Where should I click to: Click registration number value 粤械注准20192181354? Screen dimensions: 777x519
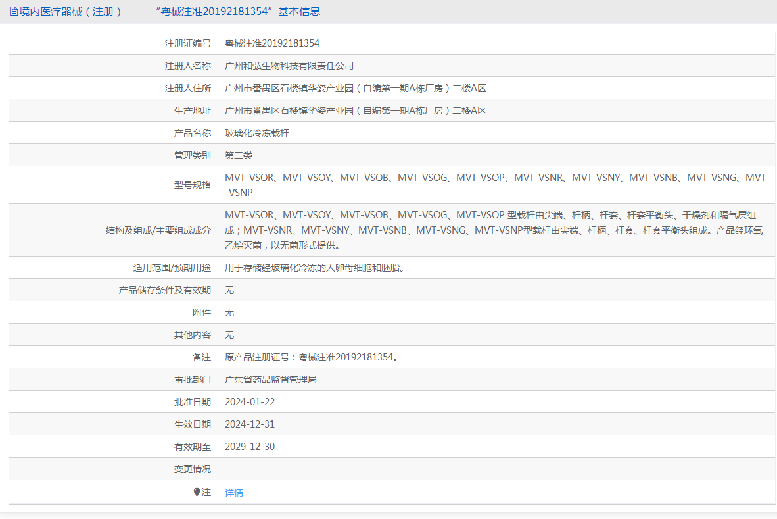(x=272, y=43)
